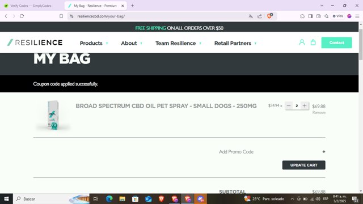Image resolution: width=363 pixels, height=204 pixels.
Task: Click the Contact button
Action: click(x=336, y=43)
